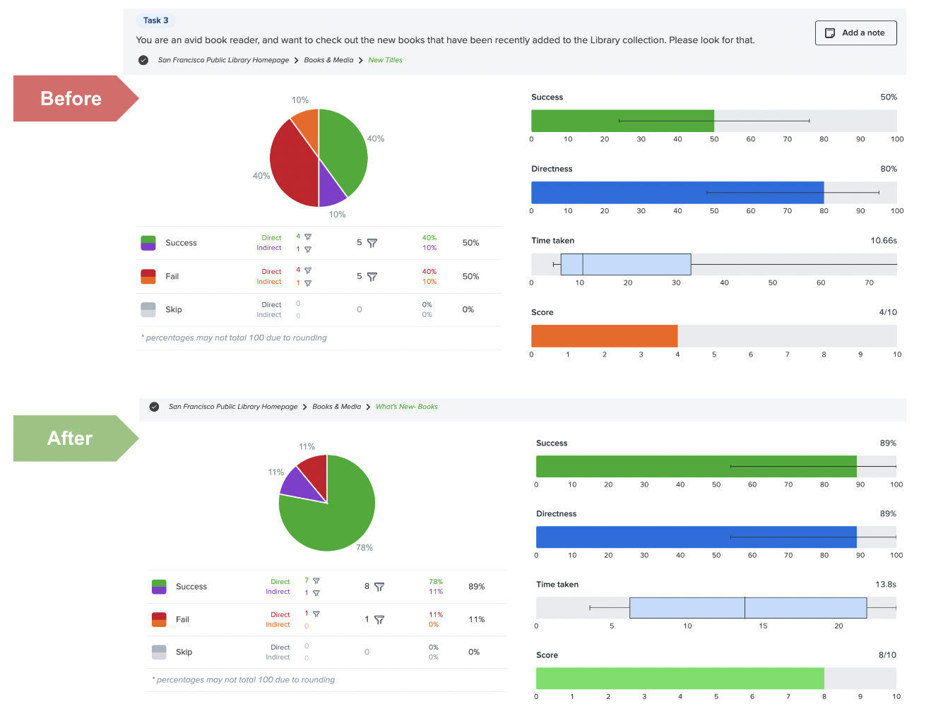Viewport: 931px width, 716px height.
Task: Click the checkmark circle in the After breadcrumb path
Action: click(154, 407)
